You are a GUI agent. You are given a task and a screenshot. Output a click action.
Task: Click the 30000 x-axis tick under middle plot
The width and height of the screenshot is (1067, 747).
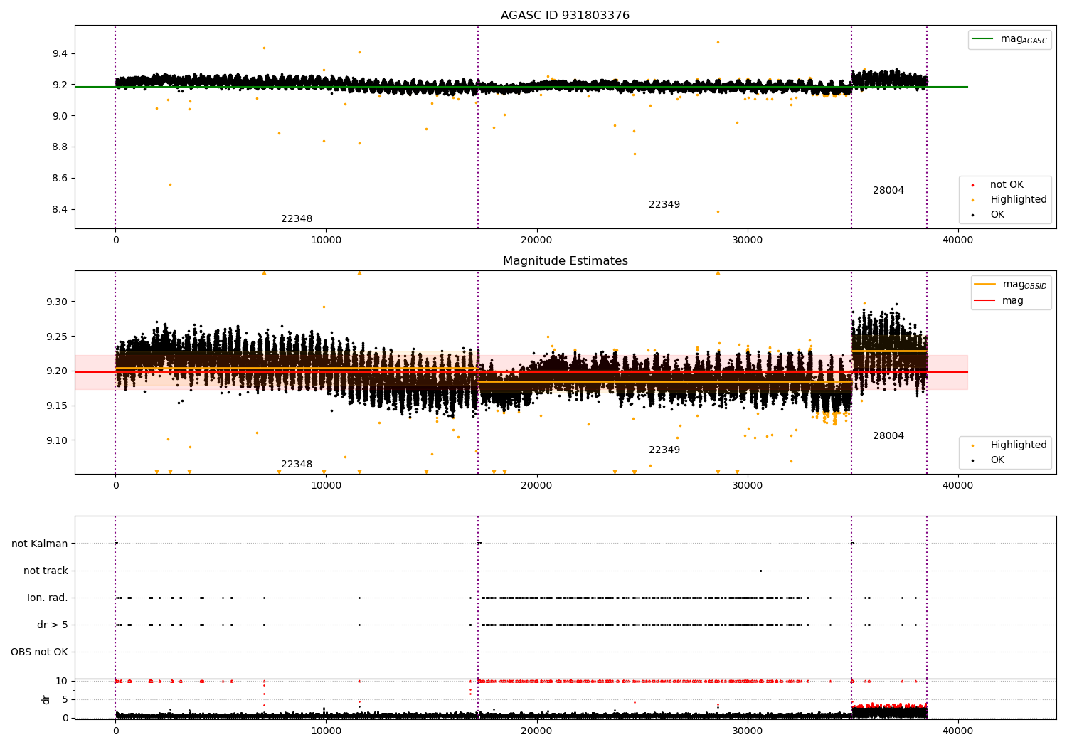747,486
